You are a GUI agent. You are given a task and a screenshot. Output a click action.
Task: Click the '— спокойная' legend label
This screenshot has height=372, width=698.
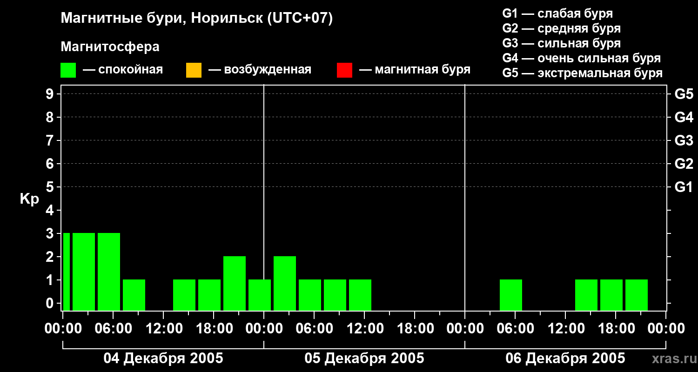(123, 70)
